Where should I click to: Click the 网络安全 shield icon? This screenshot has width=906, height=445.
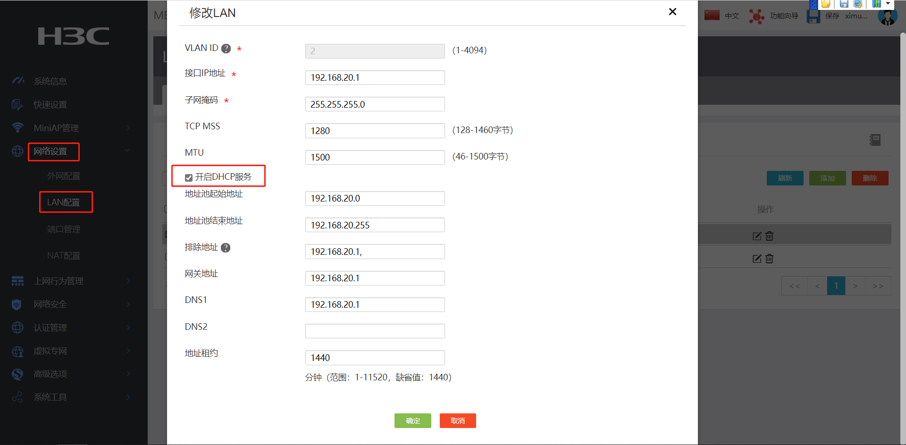(17, 304)
